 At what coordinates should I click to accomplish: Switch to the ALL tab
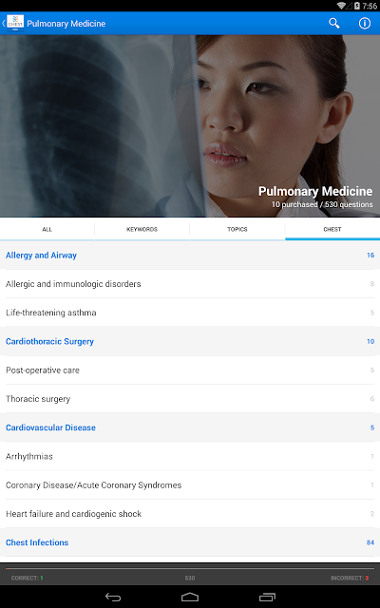tap(47, 229)
